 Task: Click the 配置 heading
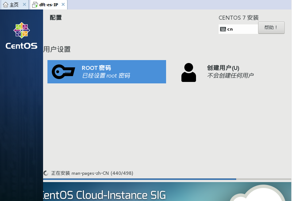[x=56, y=17]
